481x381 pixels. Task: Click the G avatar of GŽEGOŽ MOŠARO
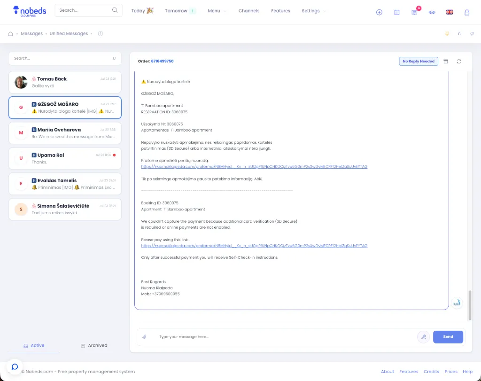point(21,108)
